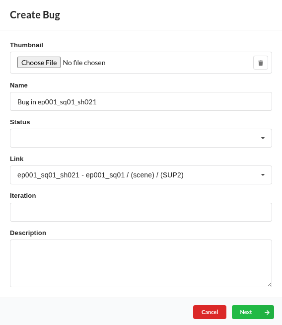The image size is (282, 325).
Task: Click the Link field label
Action: 16,159
